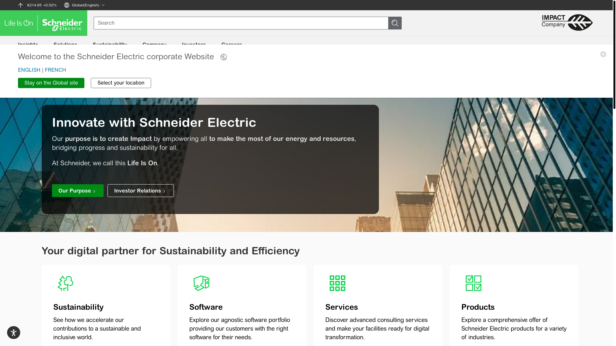Click the Software map icon
616x346 pixels.
coord(201,283)
